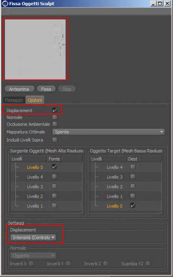Check Dest for target Livello 3
The width and height of the screenshot is (173, 277).
[x=133, y=177]
